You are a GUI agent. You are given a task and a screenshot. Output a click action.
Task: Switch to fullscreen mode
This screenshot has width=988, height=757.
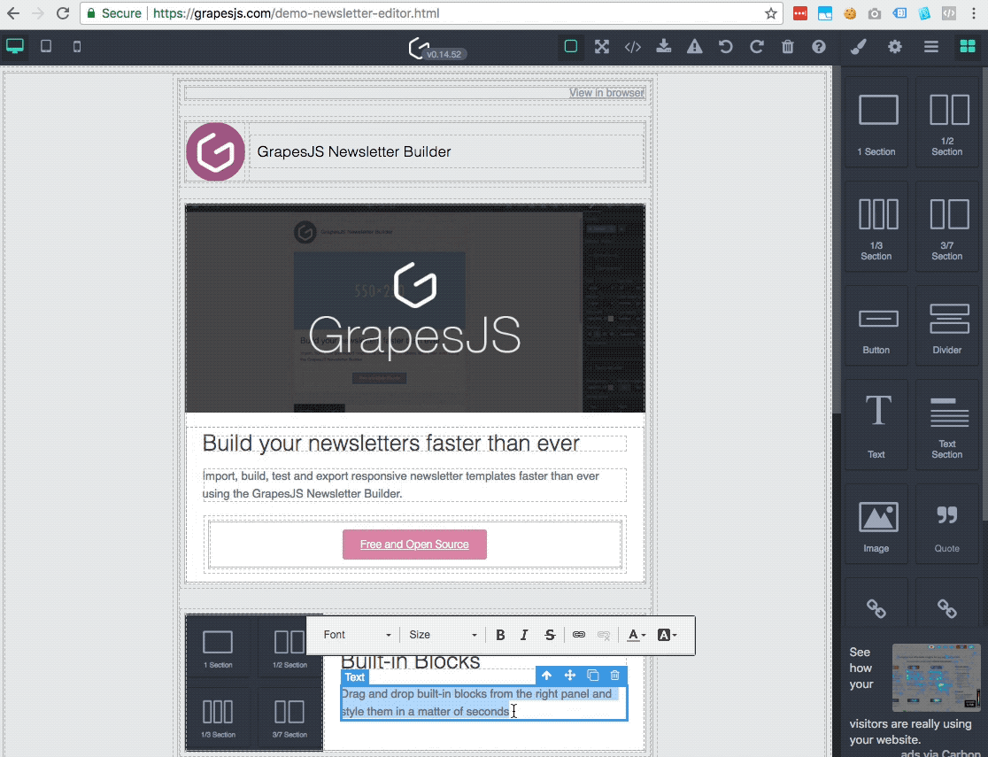tap(601, 46)
